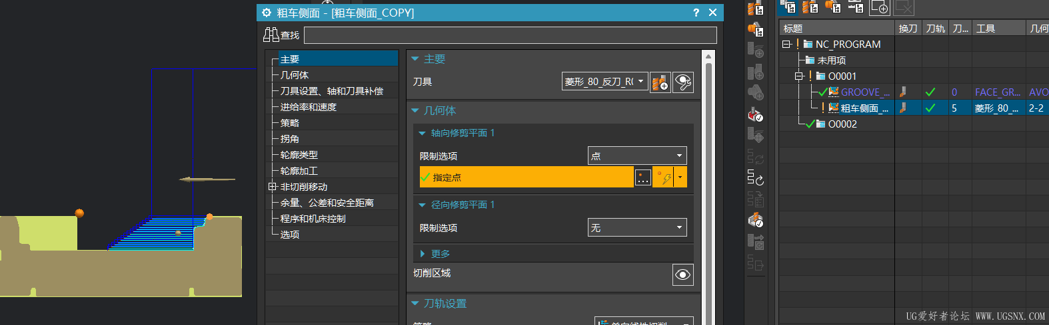This screenshot has height=325, width=1049.
Task: Click tool change icon in GROOVE row
Action: pyautogui.click(x=904, y=92)
